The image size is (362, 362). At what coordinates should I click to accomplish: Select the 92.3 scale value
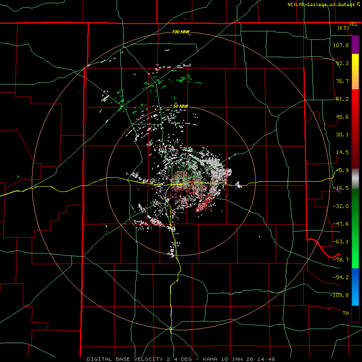342,63
